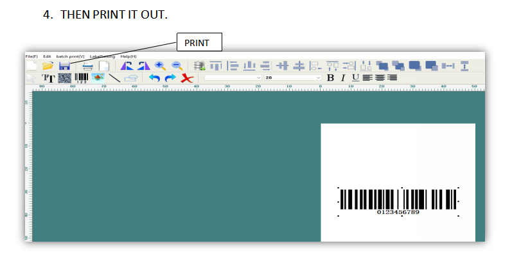
Task: Delete the selection with the red X
Action: 187,78
